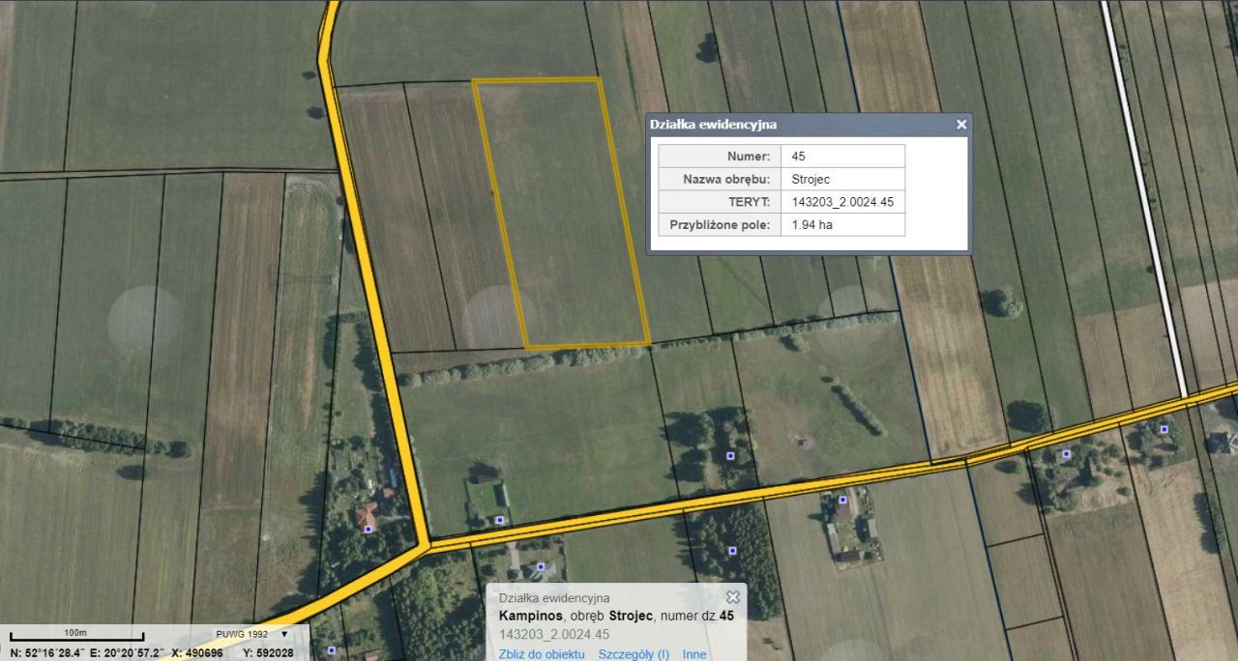This screenshot has width=1238, height=661.
Task: Close the Działka ewidencyjna info window
Action: (961, 125)
